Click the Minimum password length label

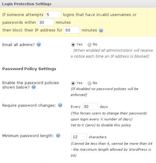pyautogui.click(x=28, y=136)
